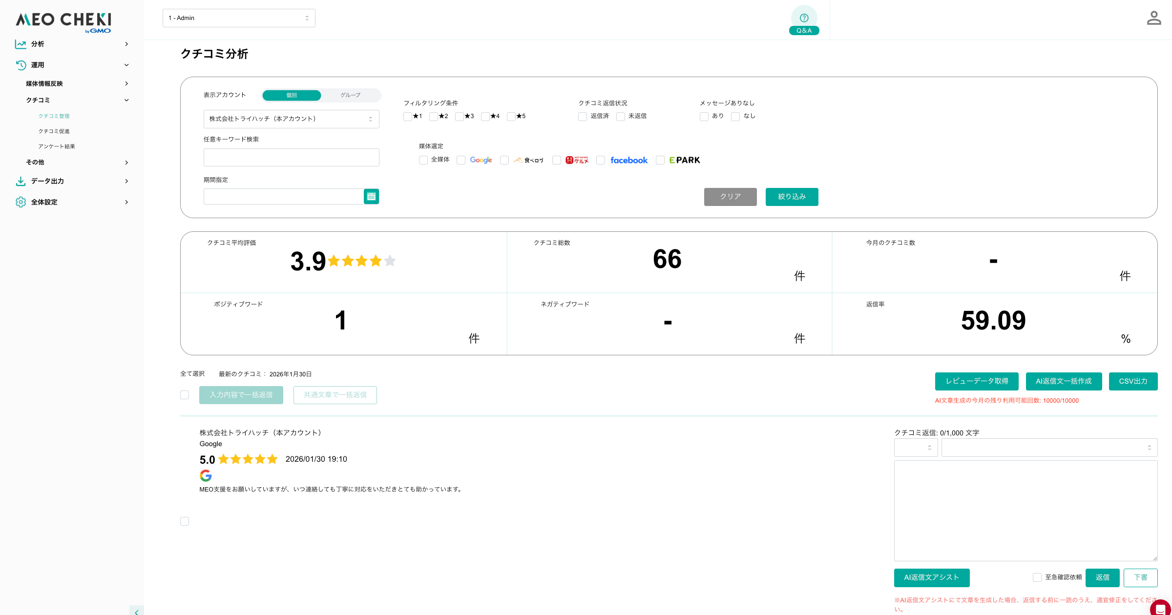
Task: Collapse sidebar with the left arrow
Action: pos(136,612)
